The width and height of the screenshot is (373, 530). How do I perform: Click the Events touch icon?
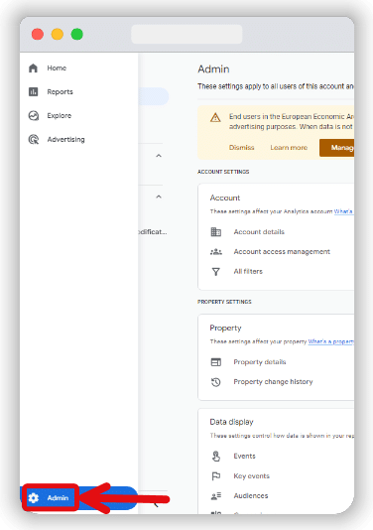click(216, 457)
